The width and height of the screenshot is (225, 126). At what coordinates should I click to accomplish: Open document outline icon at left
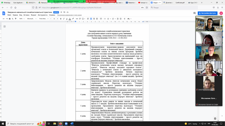click(5, 27)
